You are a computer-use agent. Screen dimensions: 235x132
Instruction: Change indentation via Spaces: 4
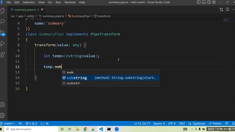tap(159, 124)
